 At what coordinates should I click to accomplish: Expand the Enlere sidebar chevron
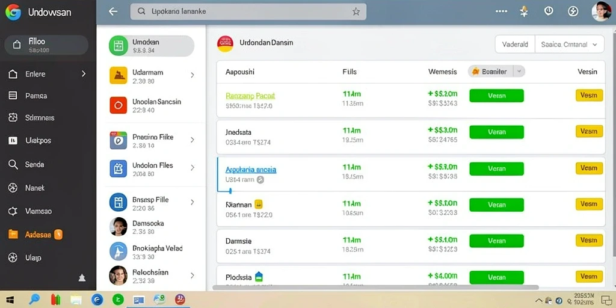pos(83,73)
